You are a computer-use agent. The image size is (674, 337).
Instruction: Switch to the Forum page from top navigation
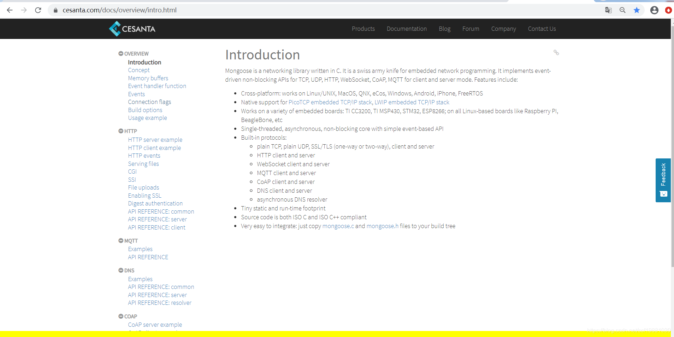coord(471,29)
